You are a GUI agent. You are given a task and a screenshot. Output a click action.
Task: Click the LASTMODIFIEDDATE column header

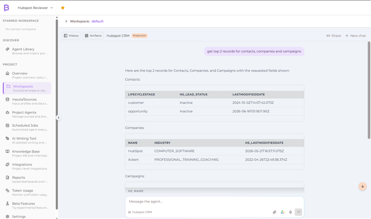pos(249,95)
